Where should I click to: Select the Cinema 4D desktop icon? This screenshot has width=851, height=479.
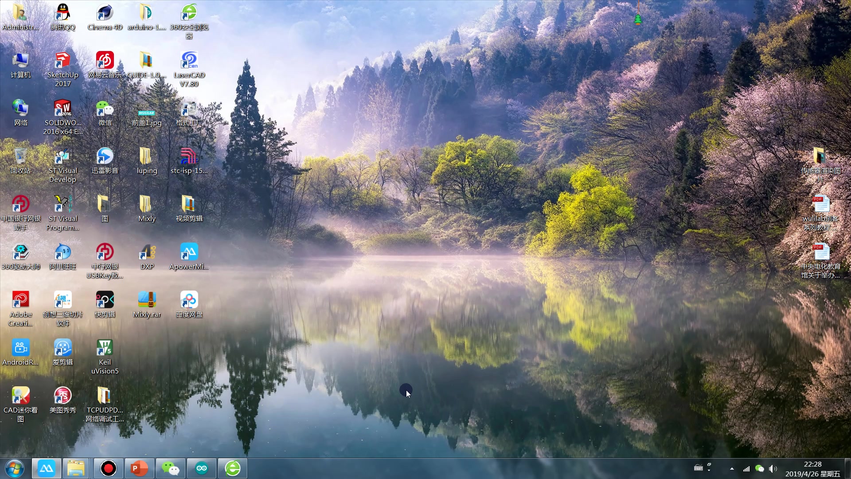[105, 13]
